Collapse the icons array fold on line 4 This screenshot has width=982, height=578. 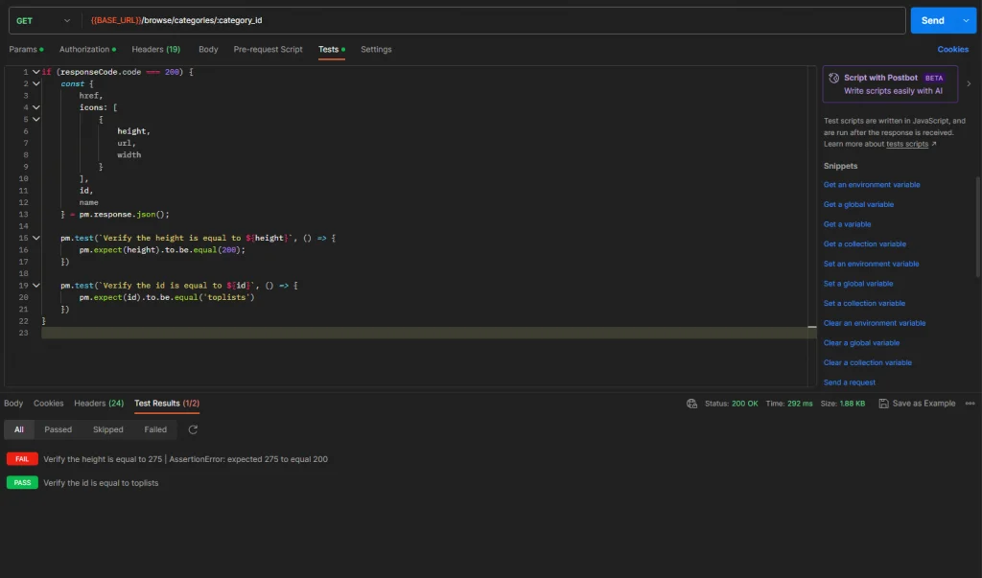[35, 107]
